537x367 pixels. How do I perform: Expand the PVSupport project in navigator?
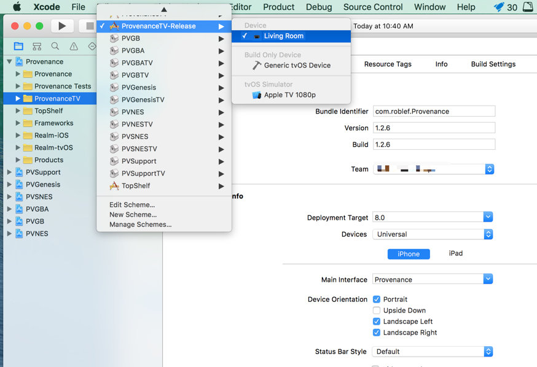tap(9, 172)
